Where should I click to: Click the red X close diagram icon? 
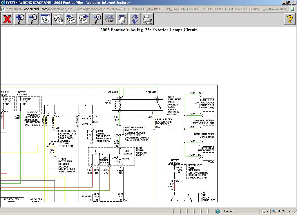[7, 19]
